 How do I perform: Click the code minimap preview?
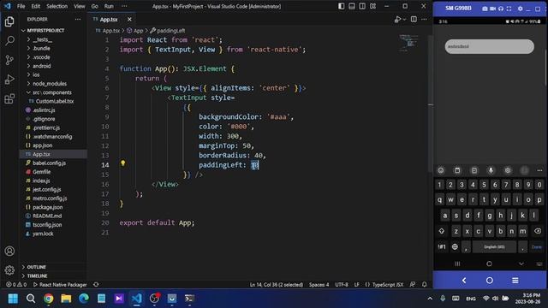(408, 43)
